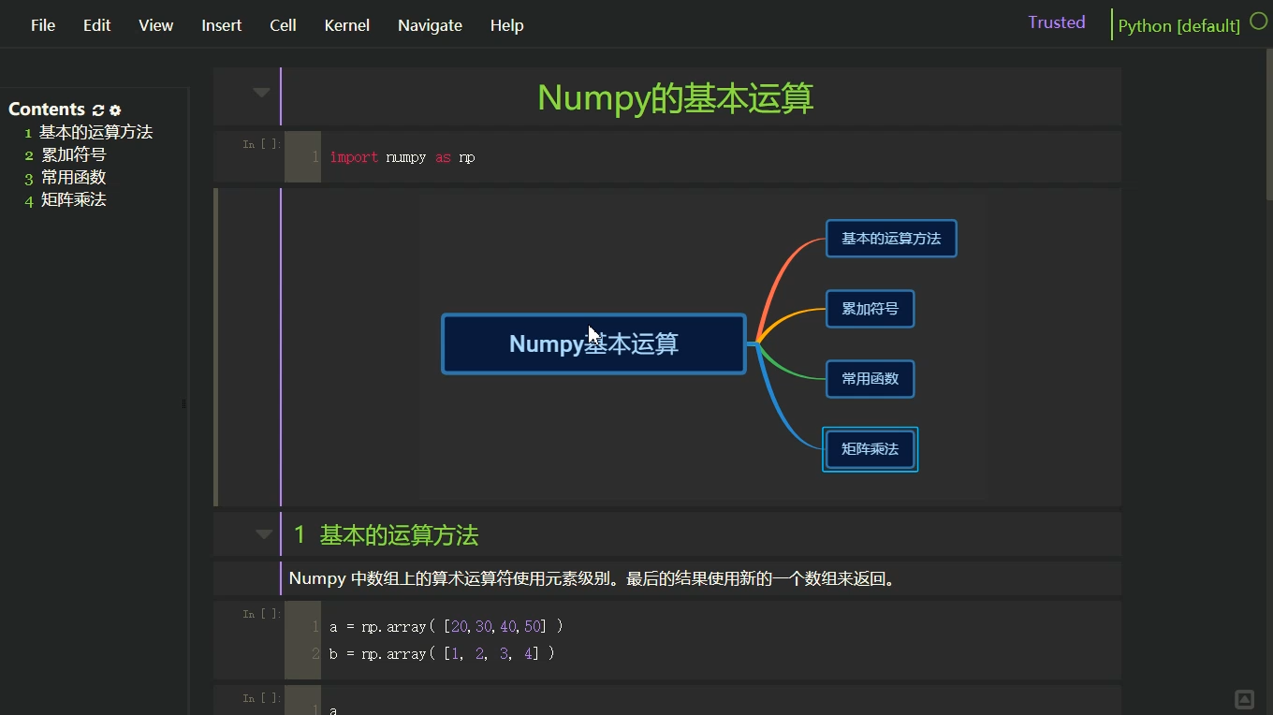Select the 常用函数 mind map node
Image resolution: width=1273 pixels, height=715 pixels.
coord(870,379)
